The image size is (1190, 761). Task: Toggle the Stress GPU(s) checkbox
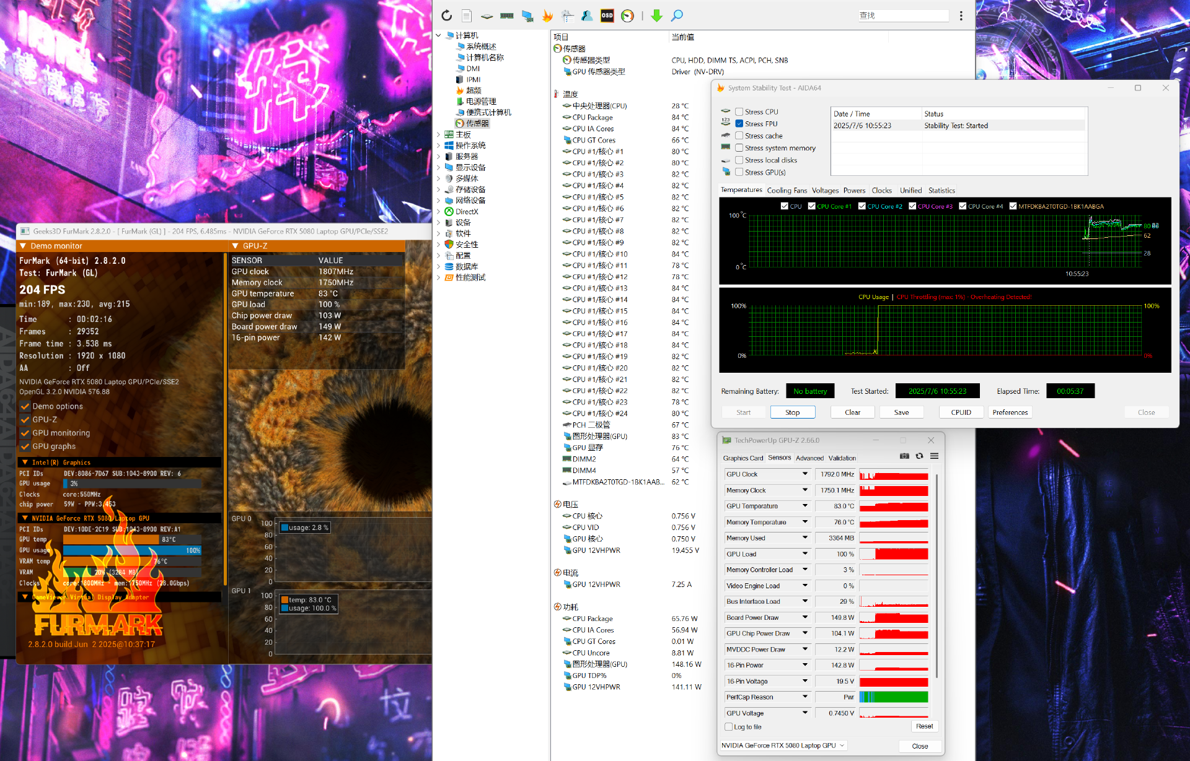coord(739,173)
